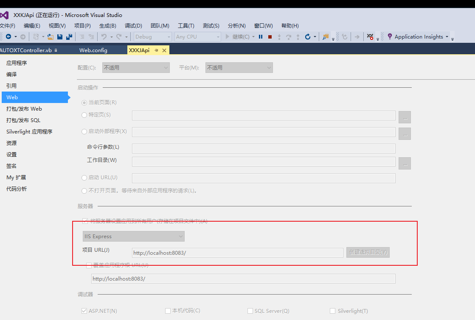Click the Step Into icon
The width and height of the screenshot is (475, 320).
279,36
